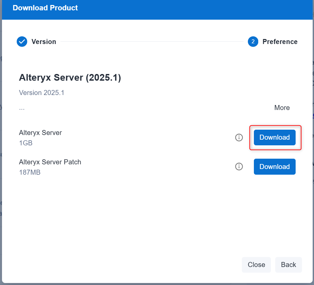The image size is (314, 285).
Task: Click the Version 2025.1 subtitle text
Action: (41, 93)
